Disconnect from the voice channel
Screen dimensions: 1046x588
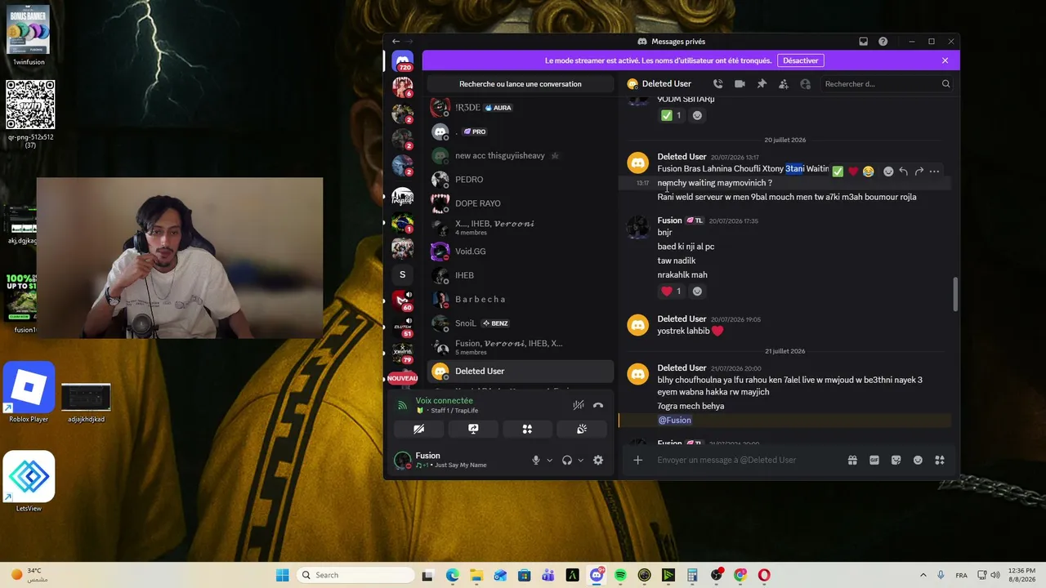(x=598, y=405)
